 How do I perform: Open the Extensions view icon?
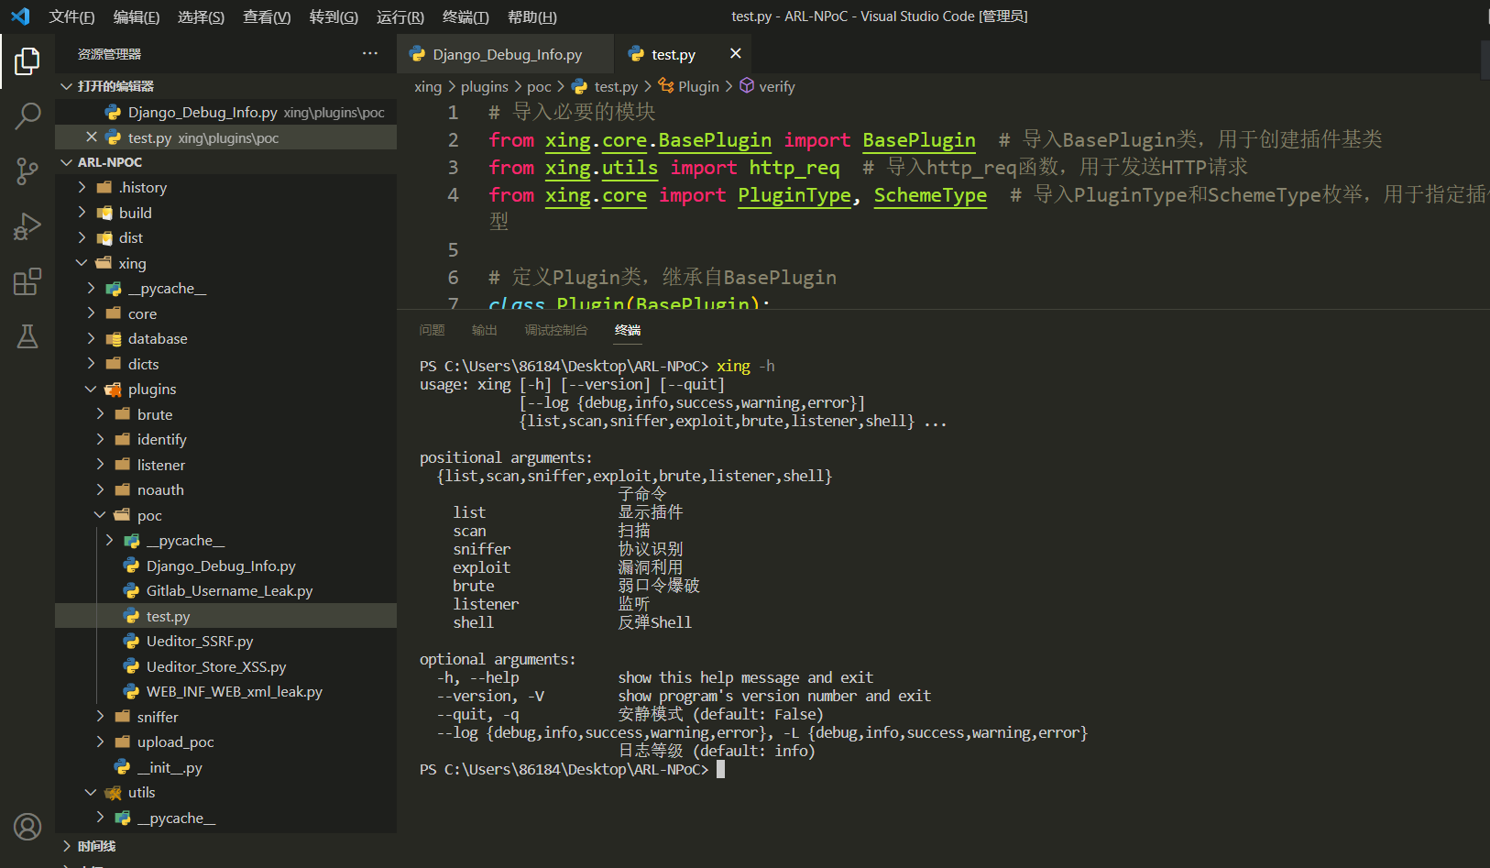coord(27,281)
